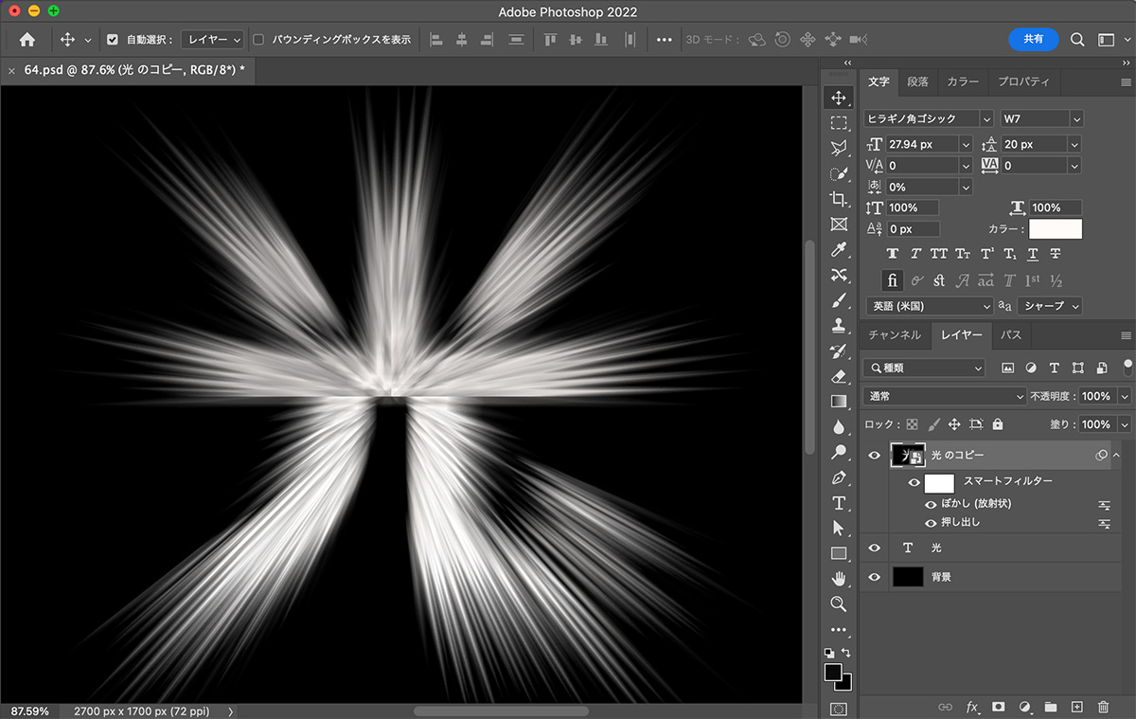Select the Eyedropper tool

[838, 250]
